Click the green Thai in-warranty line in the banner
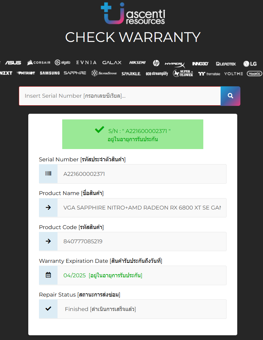The image size is (263, 340). 133,139
